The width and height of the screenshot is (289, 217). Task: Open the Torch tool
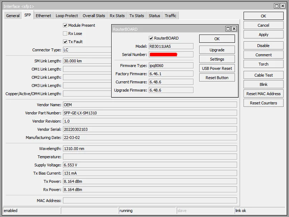tap(263, 64)
